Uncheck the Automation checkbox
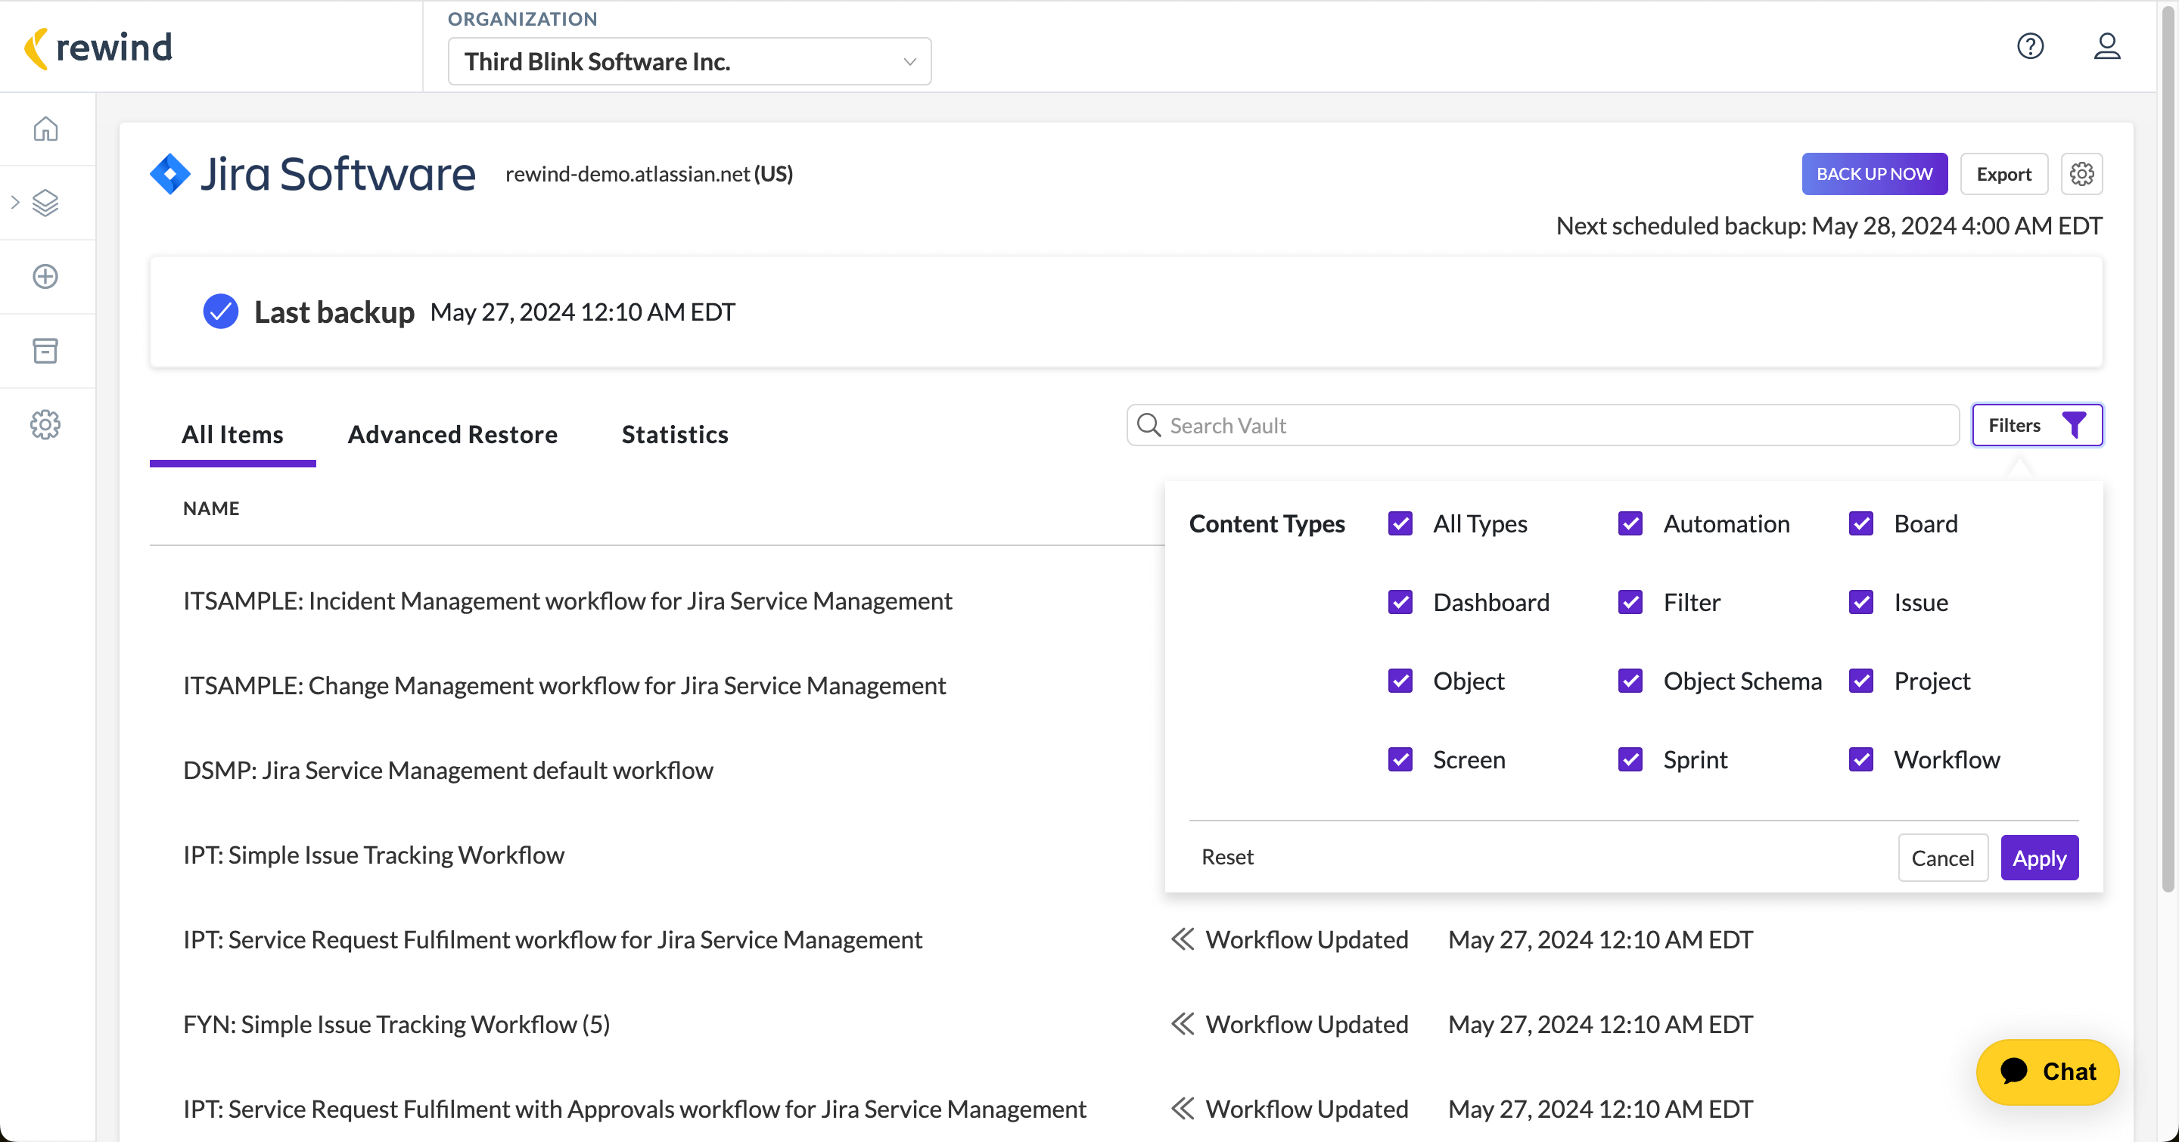2179x1142 pixels. [1630, 524]
